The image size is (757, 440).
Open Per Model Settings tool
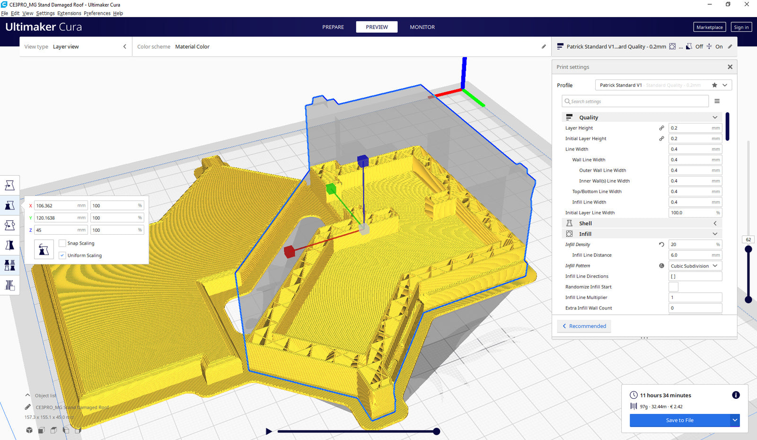coord(9,265)
